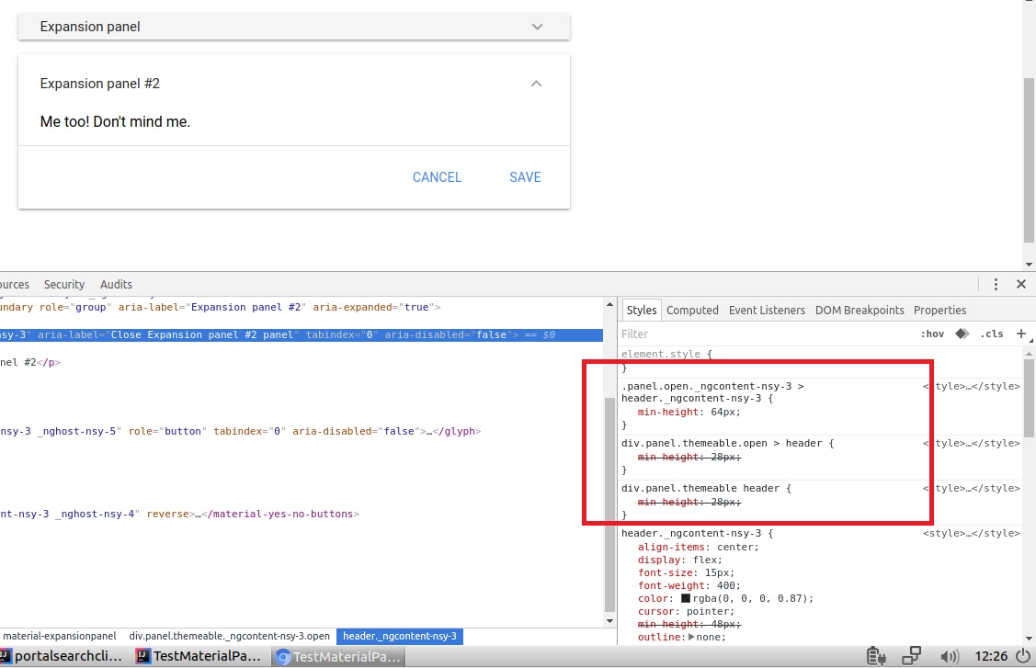This screenshot has width=1036, height=668.
Task: Force element state with diamond icon
Action: (x=962, y=334)
